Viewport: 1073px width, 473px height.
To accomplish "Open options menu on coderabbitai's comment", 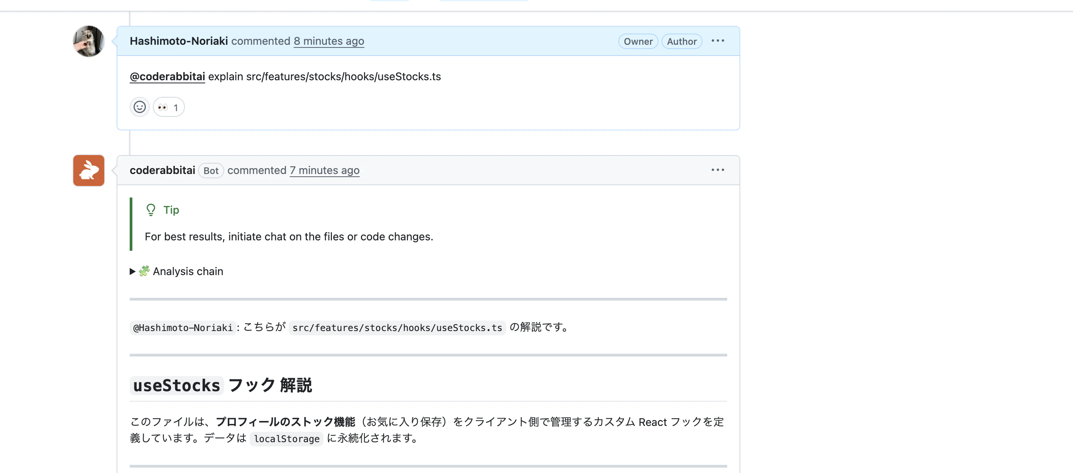I will coord(717,170).
